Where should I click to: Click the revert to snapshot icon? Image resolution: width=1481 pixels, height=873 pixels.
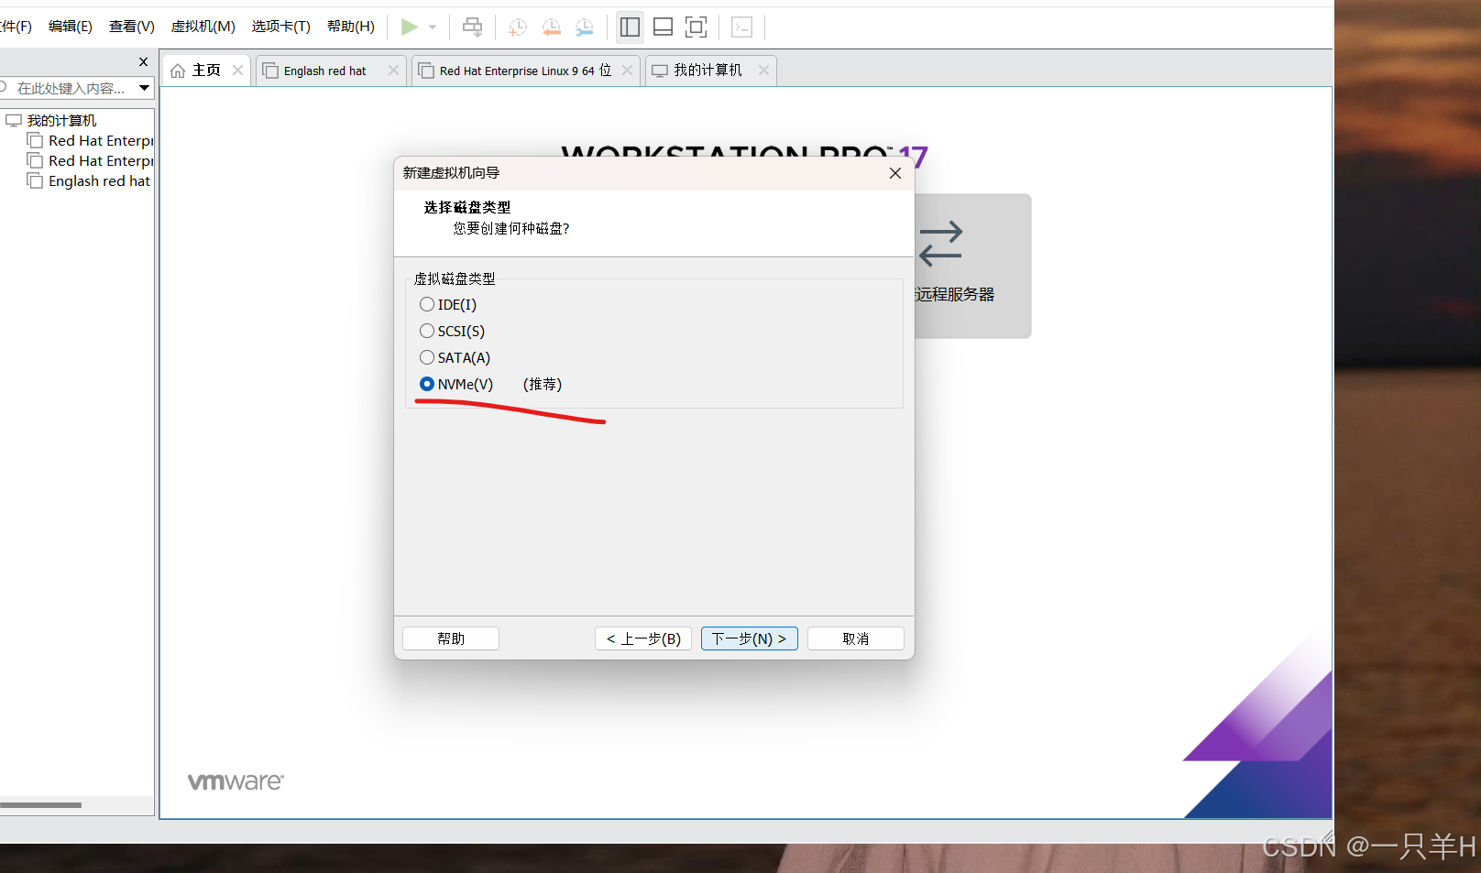(x=551, y=27)
